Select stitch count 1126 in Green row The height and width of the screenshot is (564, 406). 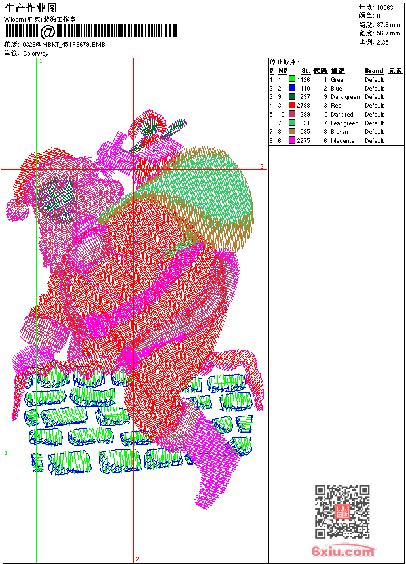coord(303,79)
